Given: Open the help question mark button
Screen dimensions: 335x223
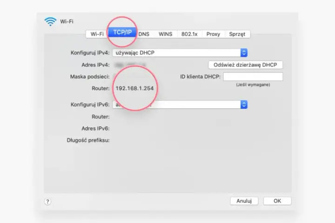Looking at the screenshot, I should pyautogui.click(x=47, y=202).
